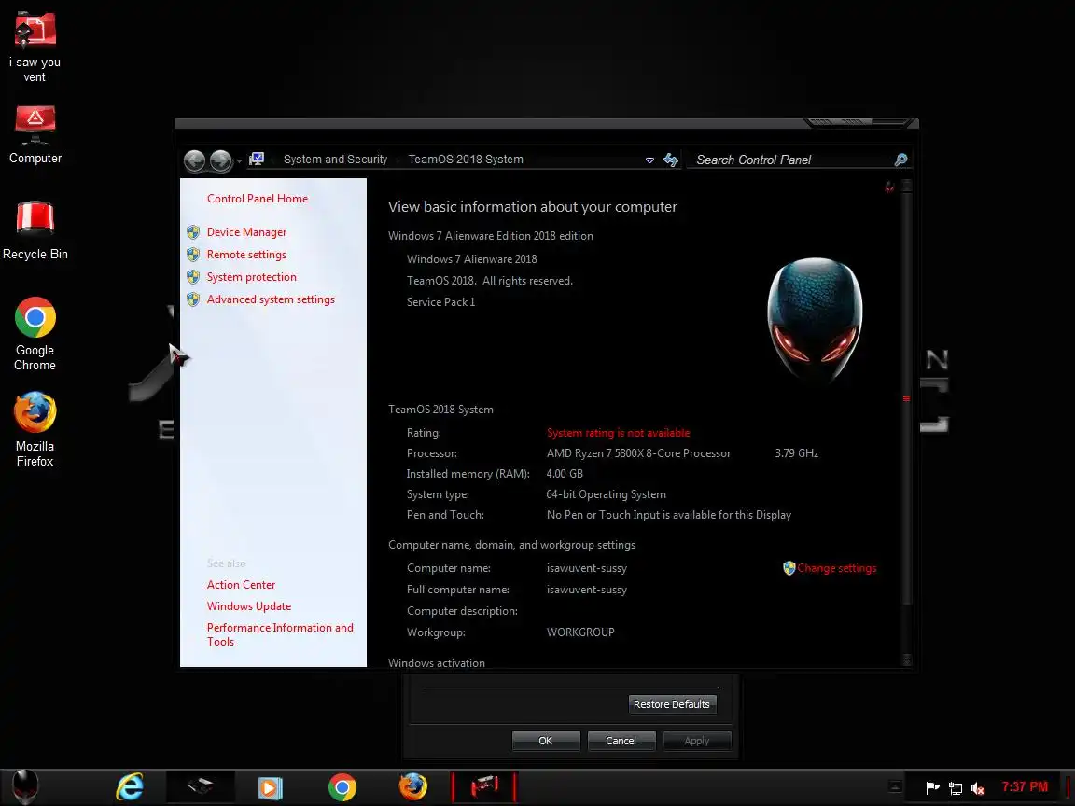Click the refresh icon in the address bar
Screen dimensions: 1075x806
671,160
